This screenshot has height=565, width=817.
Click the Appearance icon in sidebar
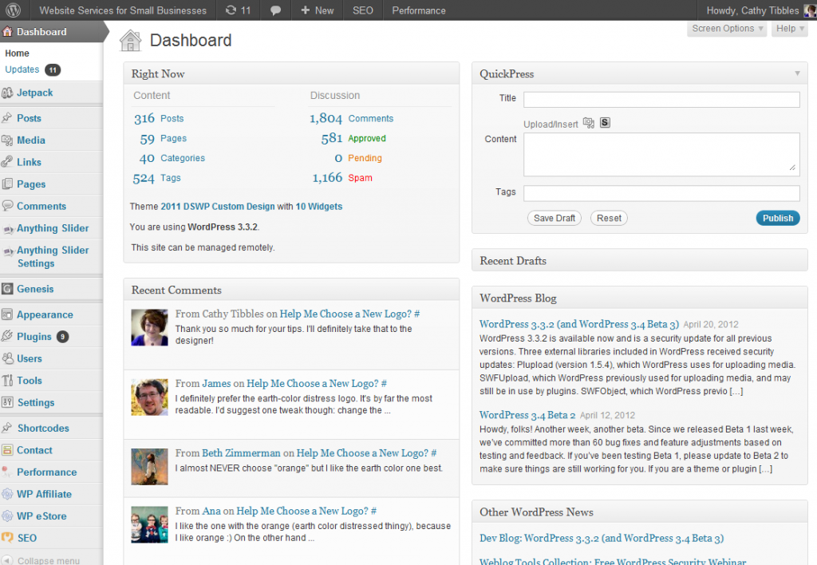[x=7, y=314]
